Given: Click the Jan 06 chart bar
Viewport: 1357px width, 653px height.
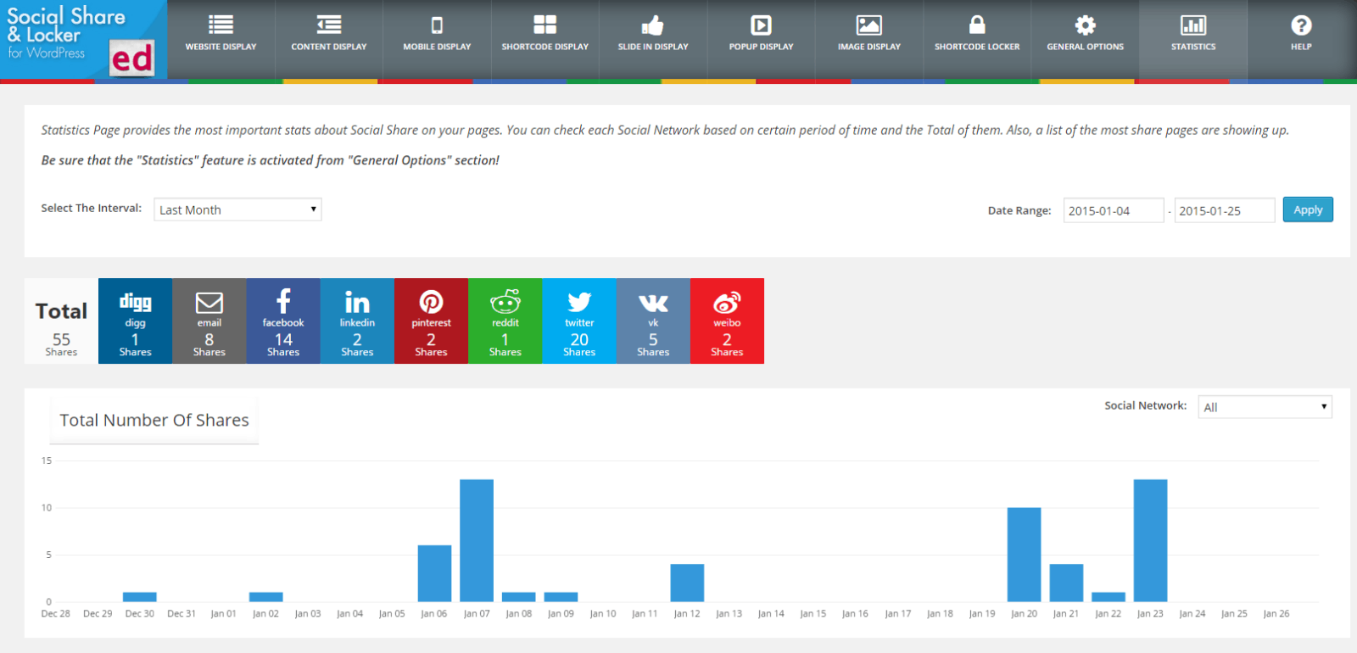Looking at the screenshot, I should (x=434, y=573).
